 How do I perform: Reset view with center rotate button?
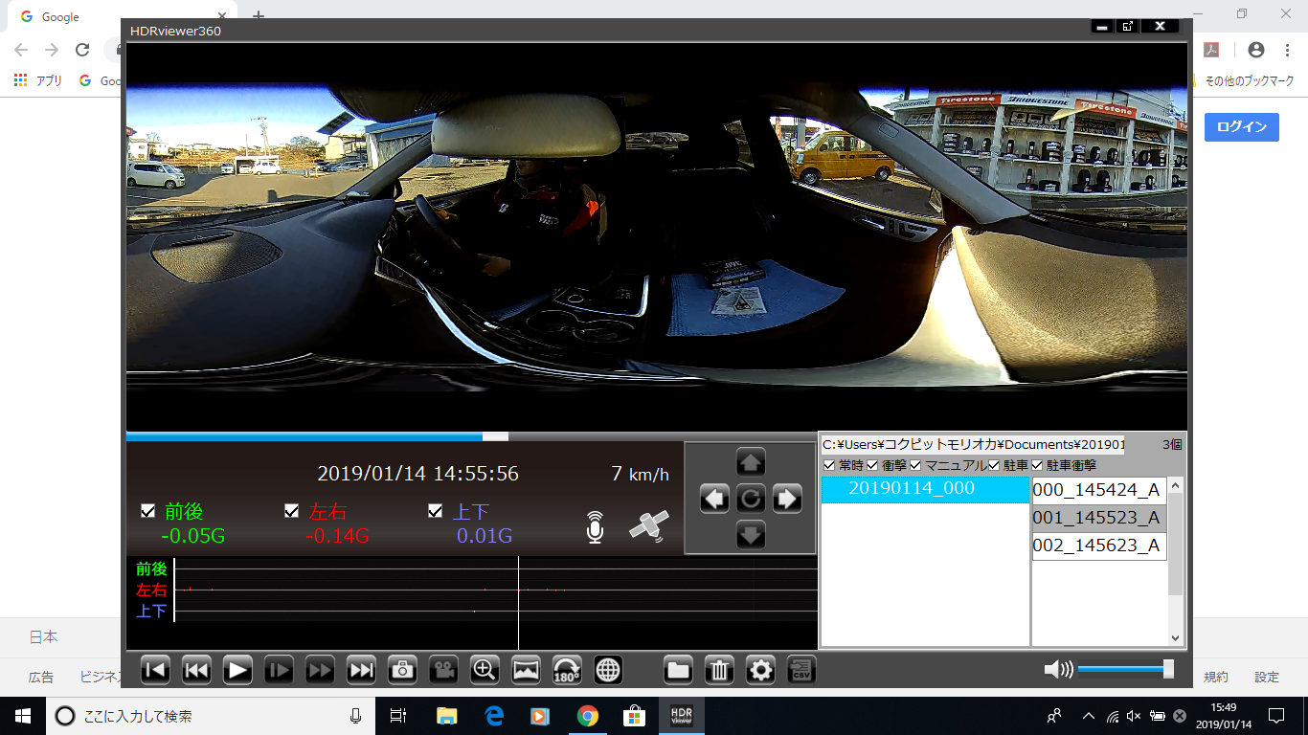pyautogui.click(x=750, y=499)
